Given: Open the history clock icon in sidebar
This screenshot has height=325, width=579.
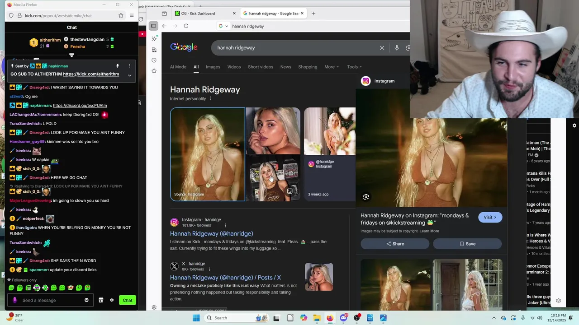Looking at the screenshot, I should coord(154,60).
